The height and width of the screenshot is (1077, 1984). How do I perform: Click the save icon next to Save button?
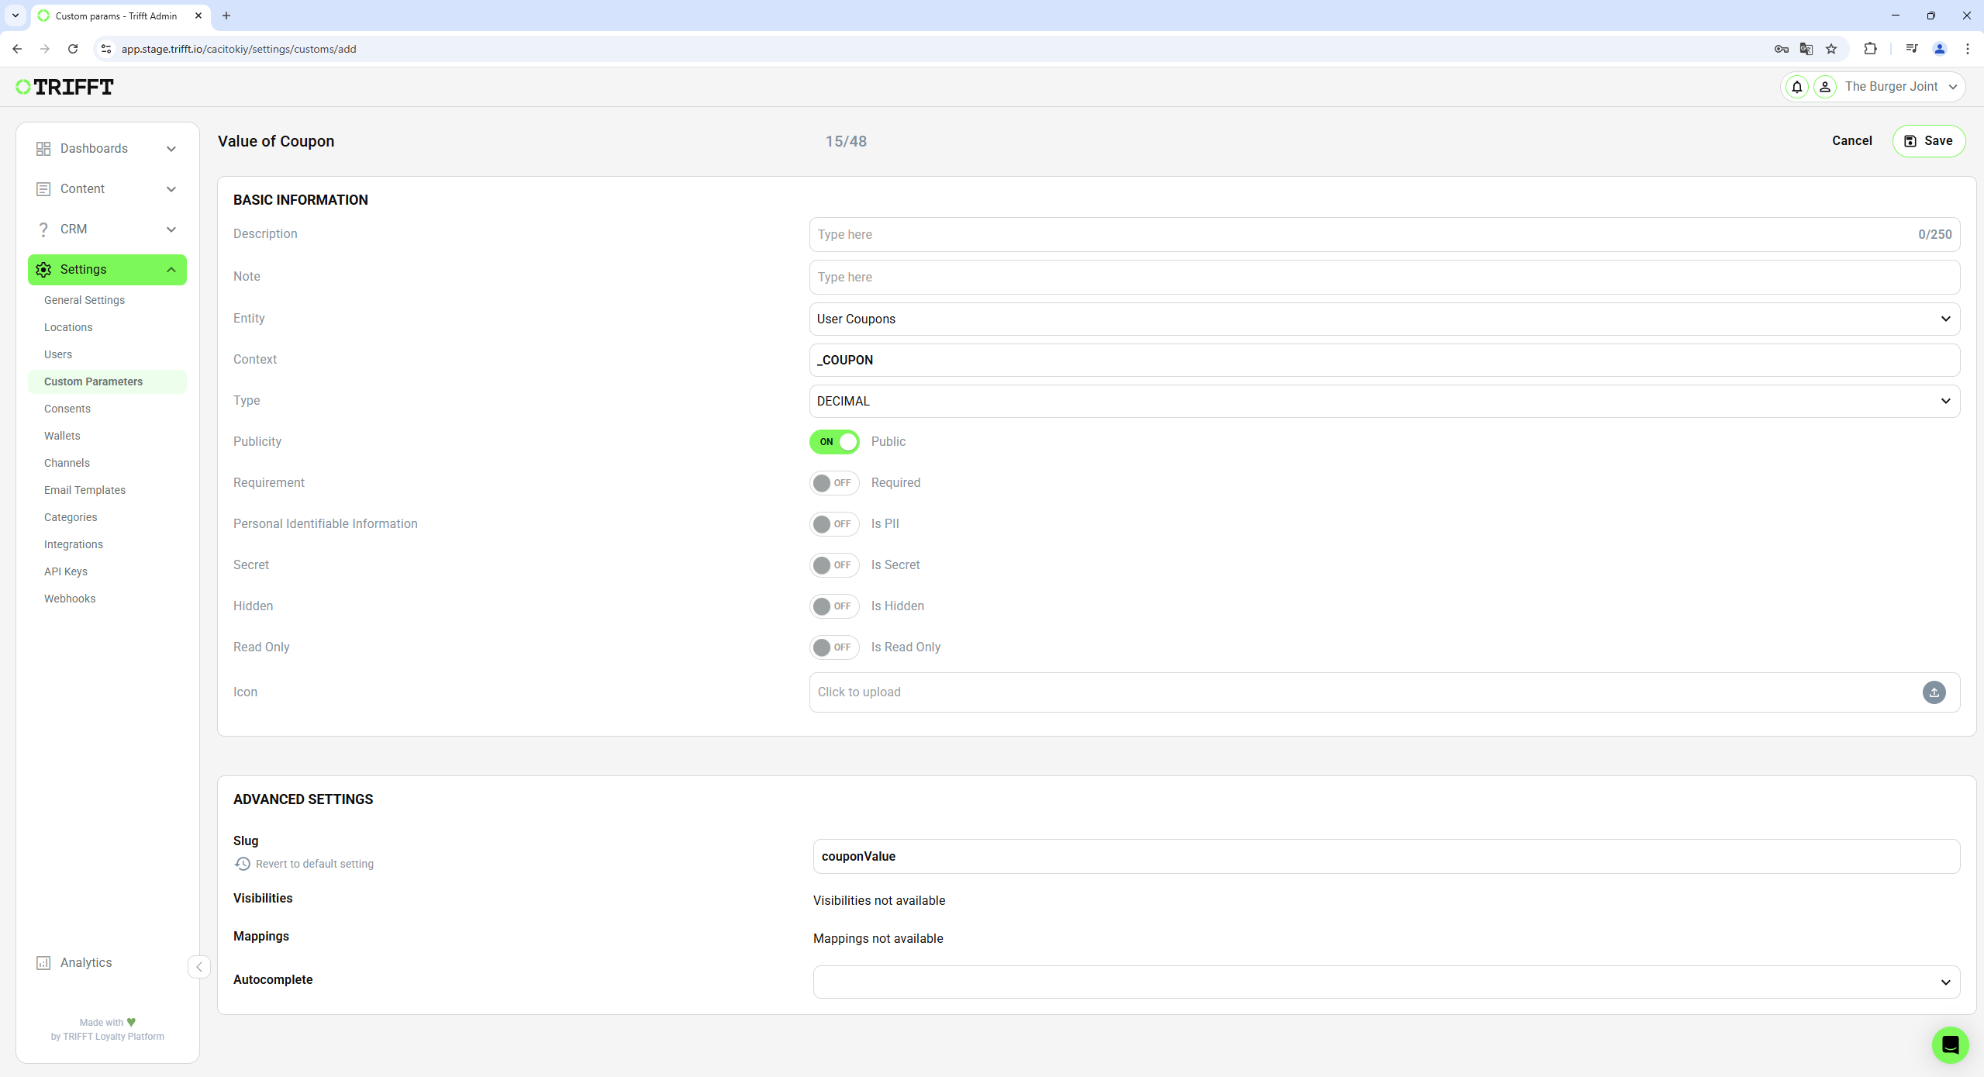click(1910, 140)
